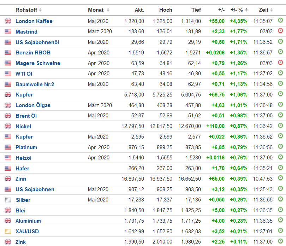The image size is (286, 246).
Task: Sort table by Zeit column arrows
Action: point(272,10)
